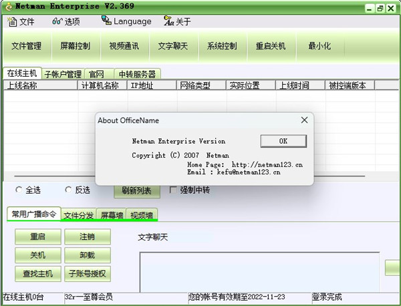This screenshot has height=306, width=401.
Task: Close the About OfficeName dialog
Action: [x=304, y=120]
